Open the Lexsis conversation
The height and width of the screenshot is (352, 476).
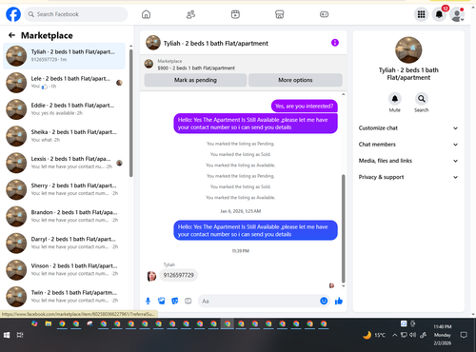[x=64, y=163]
